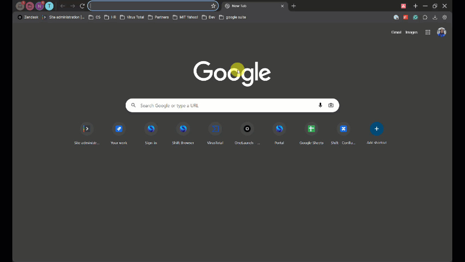The image size is (465, 262).
Task: Open browser settings gear icon
Action: (x=445, y=17)
